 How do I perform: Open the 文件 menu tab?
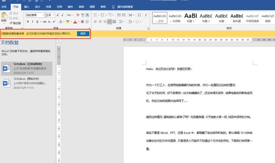coord(4,7)
